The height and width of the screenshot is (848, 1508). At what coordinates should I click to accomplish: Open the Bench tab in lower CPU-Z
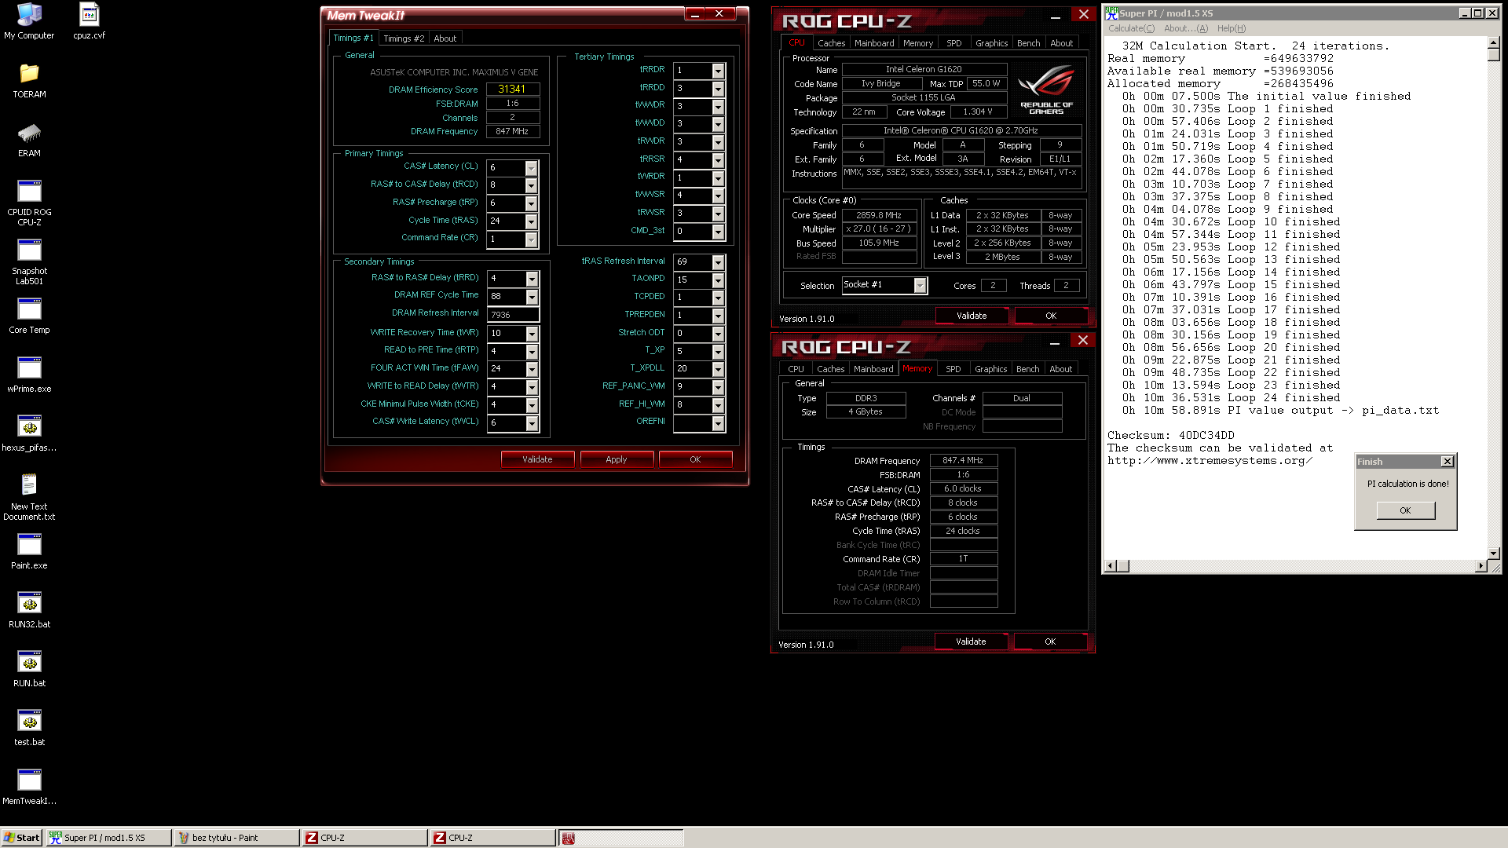(1027, 369)
